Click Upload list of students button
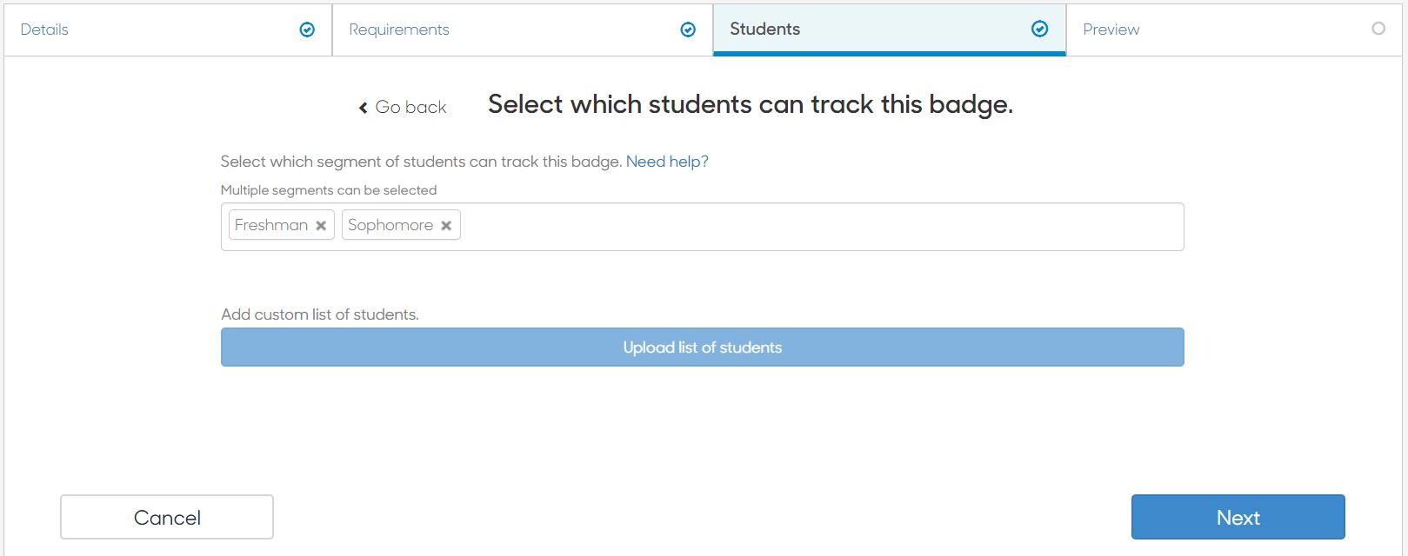 point(703,347)
